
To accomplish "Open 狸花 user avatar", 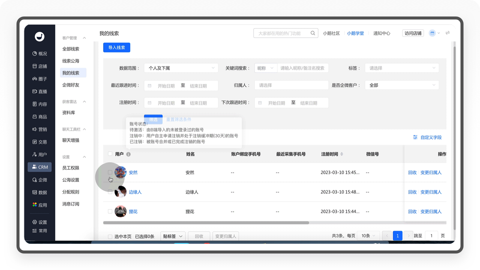I will point(121,211).
